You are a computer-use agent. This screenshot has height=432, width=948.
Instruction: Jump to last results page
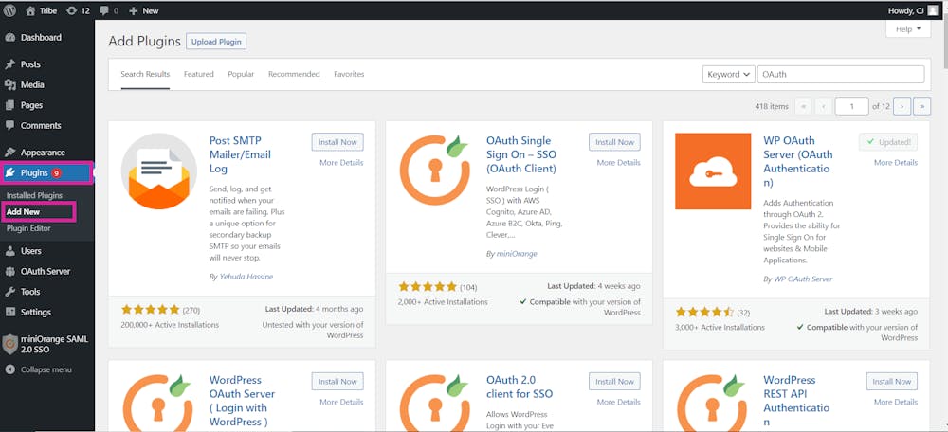(922, 106)
